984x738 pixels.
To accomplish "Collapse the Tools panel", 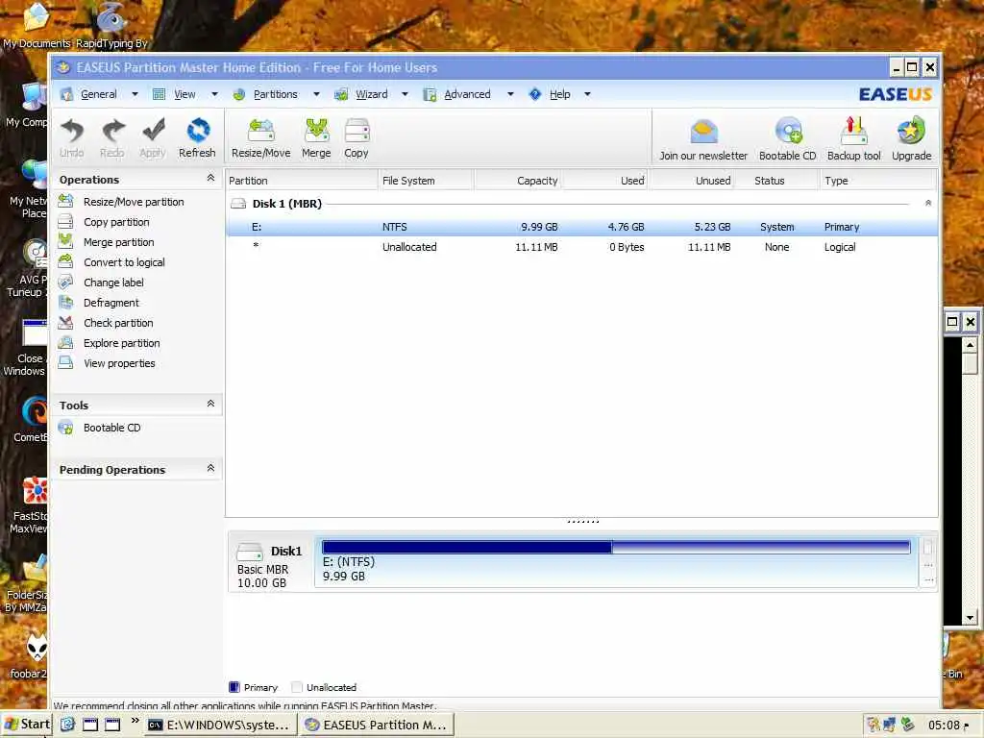I will (x=210, y=404).
